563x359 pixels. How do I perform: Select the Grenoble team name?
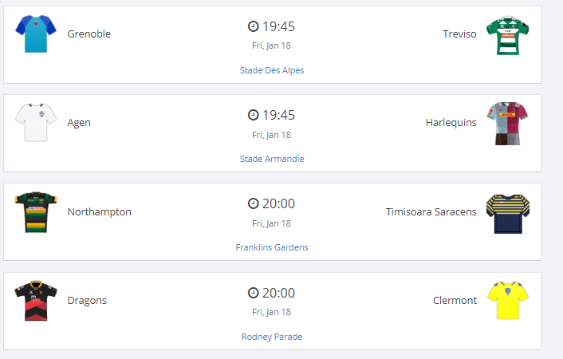pyautogui.click(x=89, y=34)
